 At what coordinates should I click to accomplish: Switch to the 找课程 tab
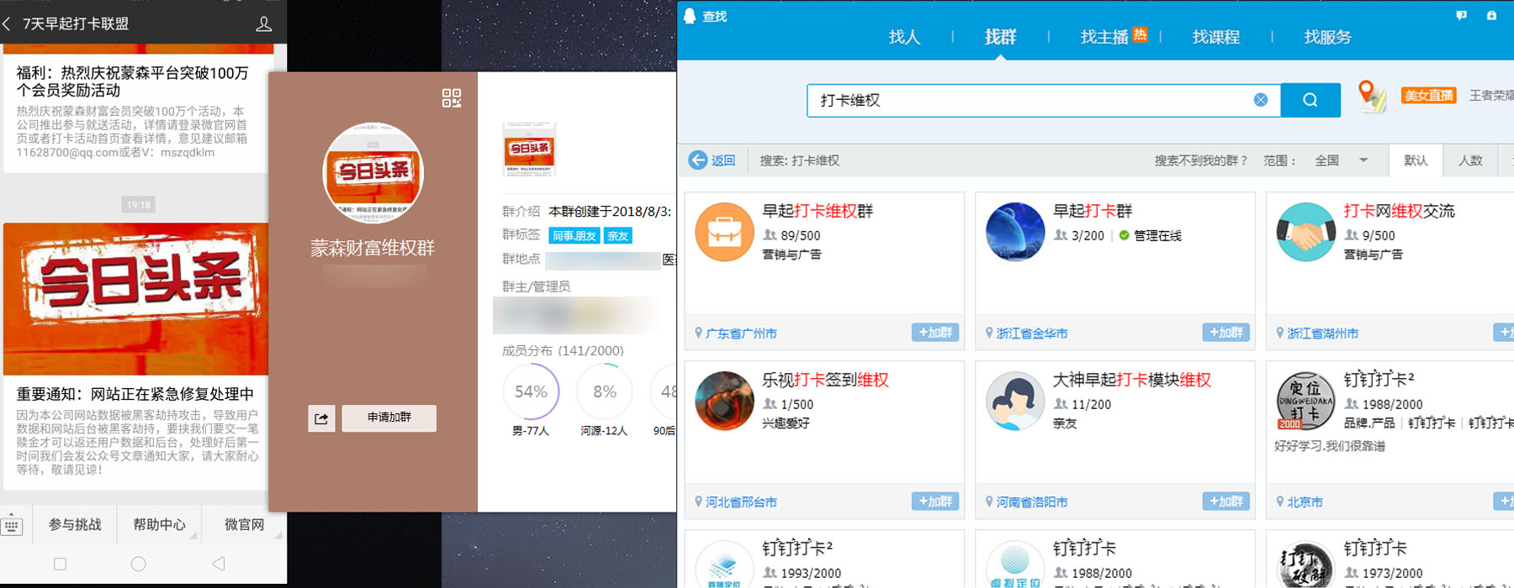pos(1216,37)
